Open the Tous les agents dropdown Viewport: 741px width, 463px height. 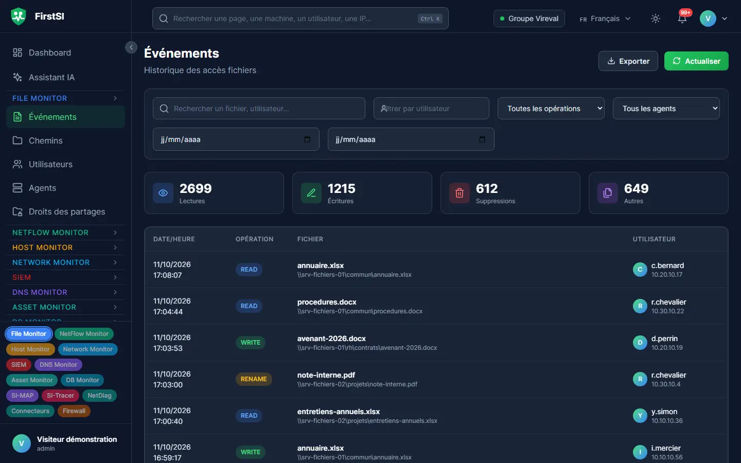tap(666, 109)
